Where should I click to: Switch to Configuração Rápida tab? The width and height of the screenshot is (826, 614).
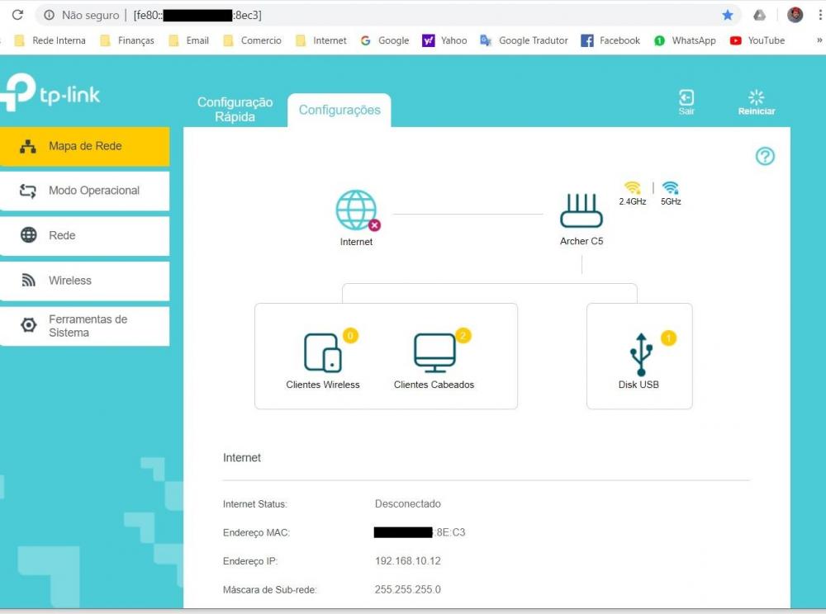tap(235, 110)
